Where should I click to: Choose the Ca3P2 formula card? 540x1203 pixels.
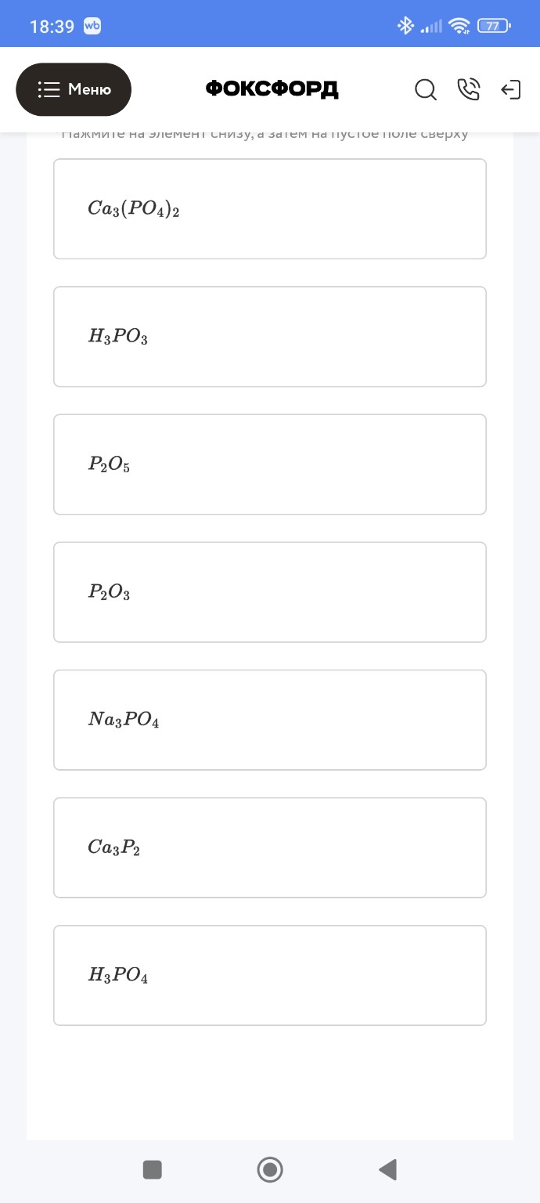[270, 847]
